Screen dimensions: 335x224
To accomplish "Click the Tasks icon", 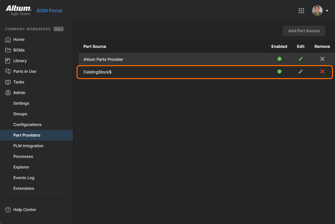I will click(x=8, y=82).
